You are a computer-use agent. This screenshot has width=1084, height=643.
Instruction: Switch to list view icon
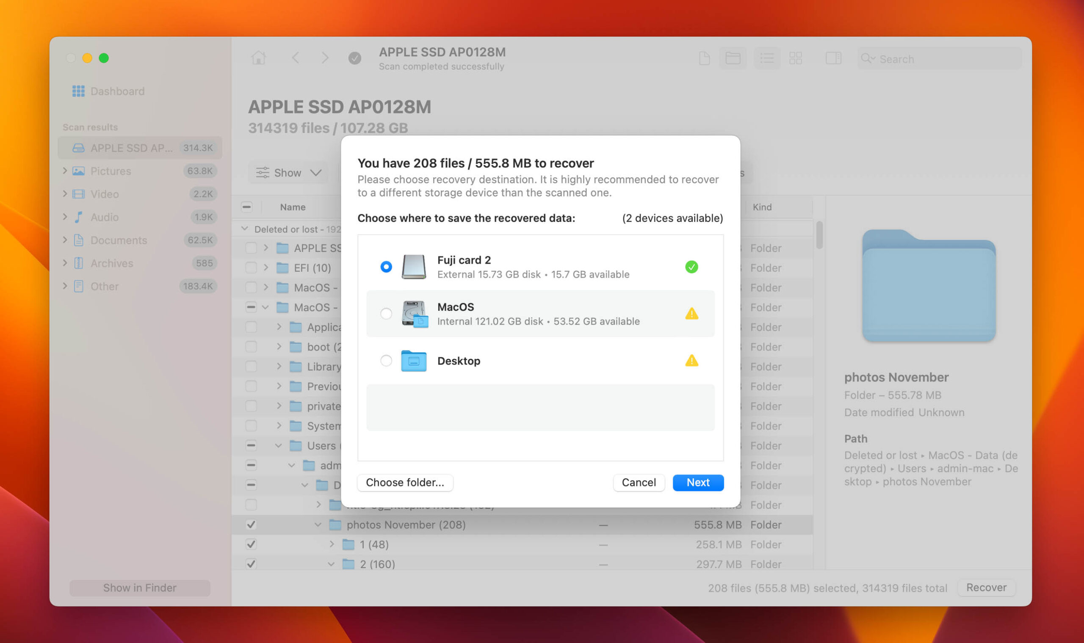[767, 58]
